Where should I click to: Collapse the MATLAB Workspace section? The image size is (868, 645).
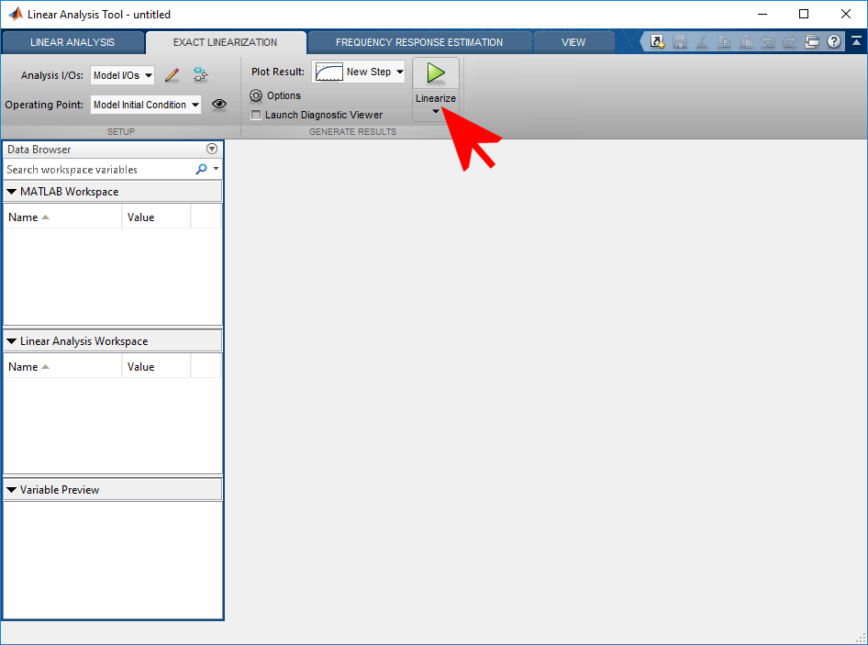[11, 192]
